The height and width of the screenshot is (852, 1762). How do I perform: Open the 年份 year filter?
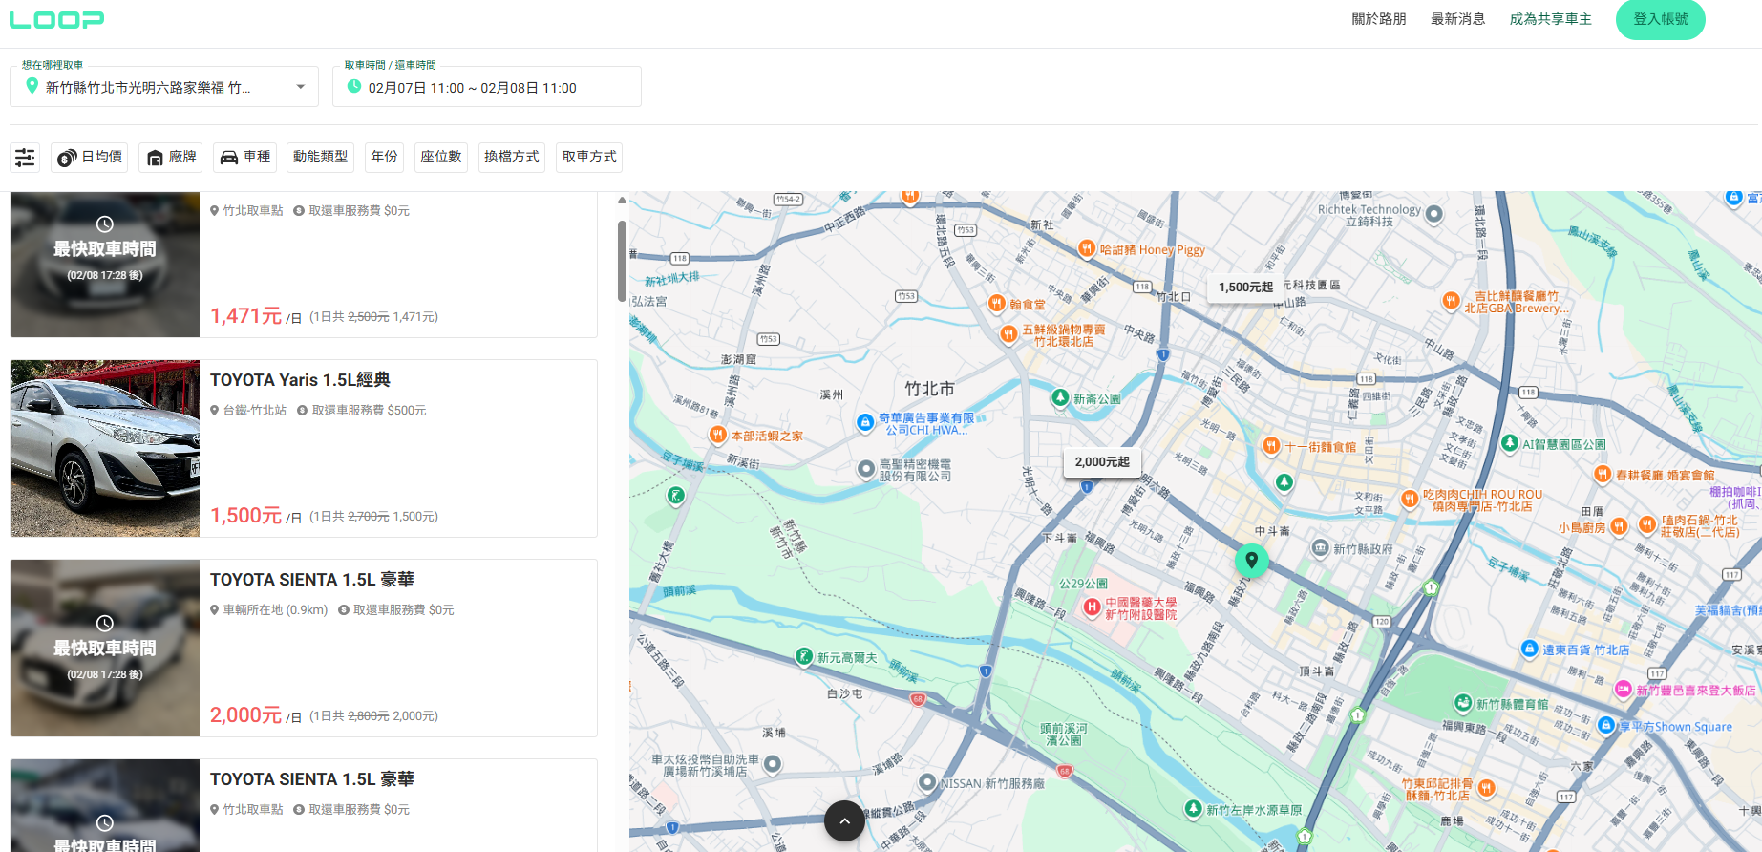[x=384, y=158]
